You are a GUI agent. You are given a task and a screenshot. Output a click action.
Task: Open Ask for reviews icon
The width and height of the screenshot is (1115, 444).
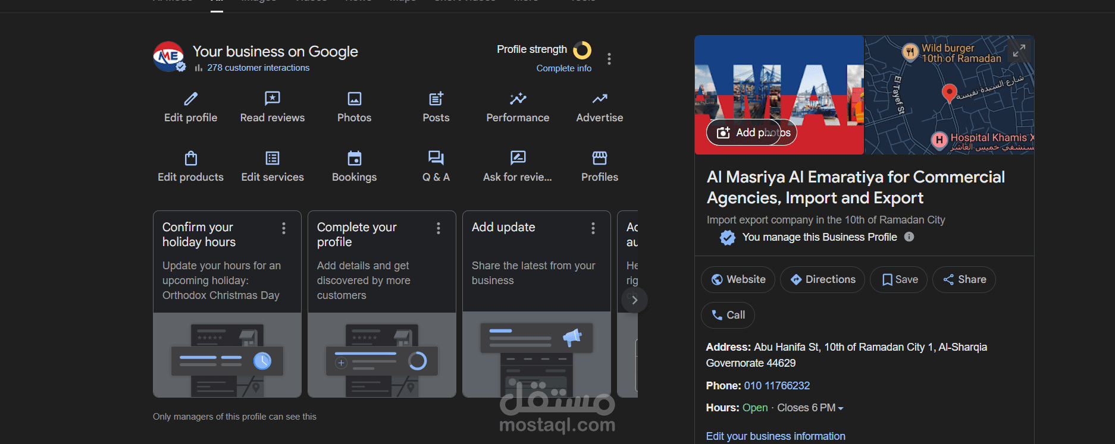[518, 158]
